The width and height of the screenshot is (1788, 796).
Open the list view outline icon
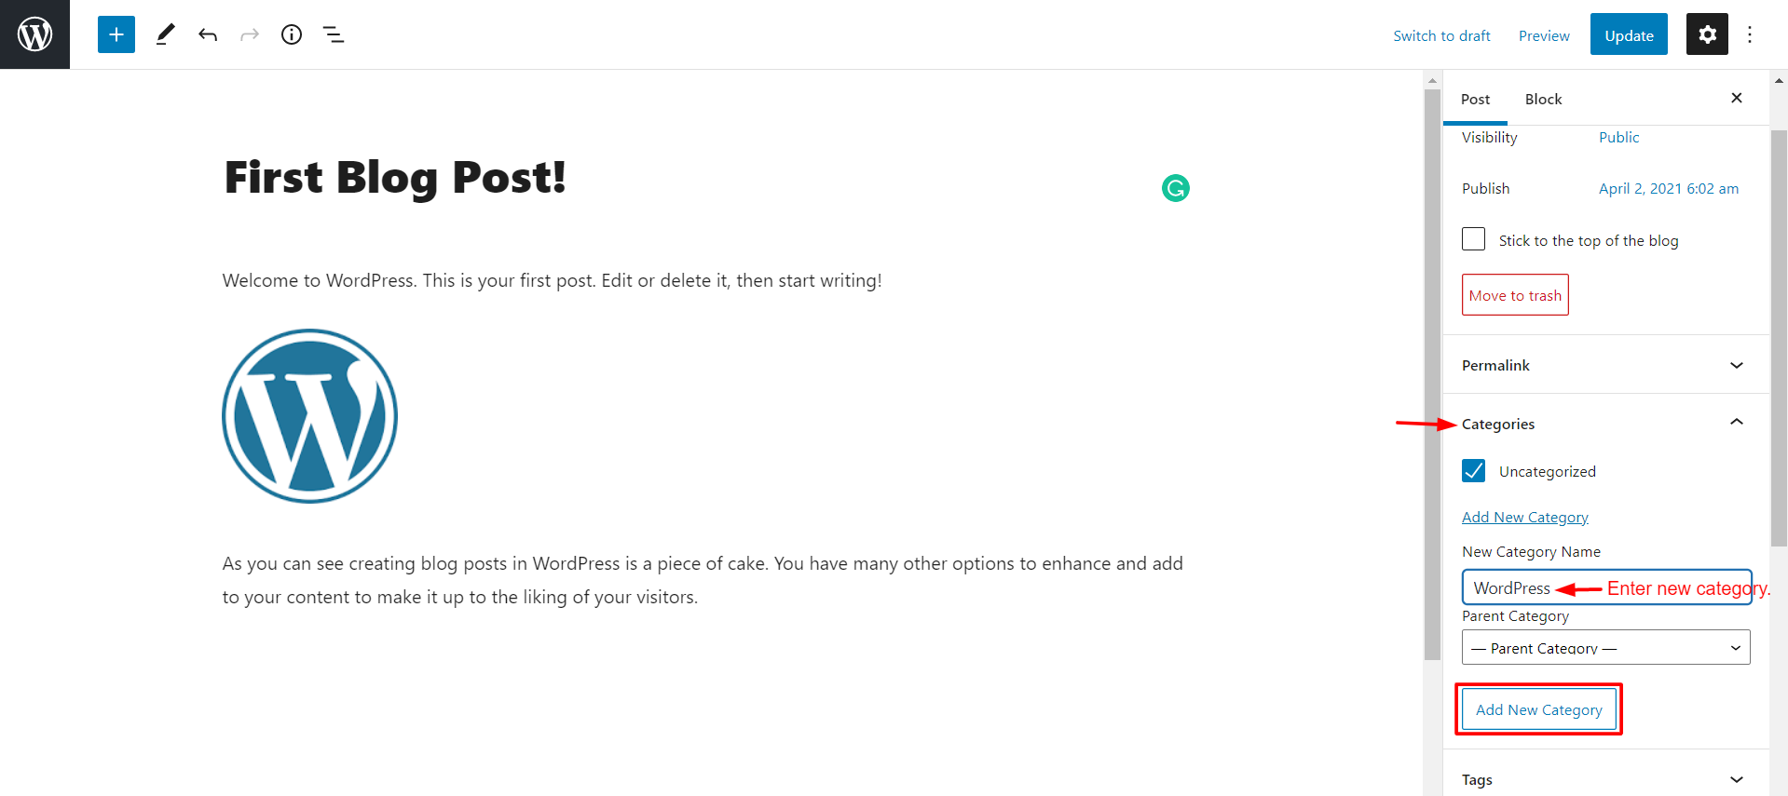pyautogui.click(x=334, y=34)
